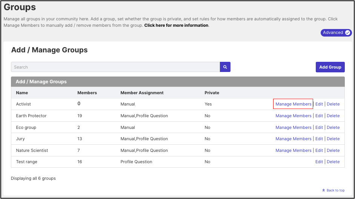Edit the Nature Scientist group
The width and height of the screenshot is (355, 199).
pyautogui.click(x=319, y=151)
